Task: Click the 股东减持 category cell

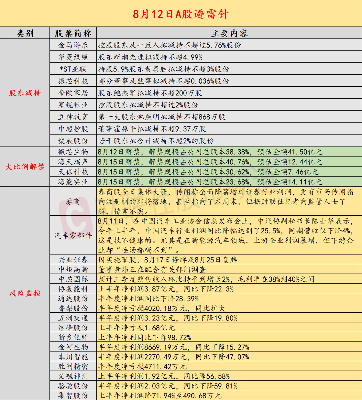Action: 25,93
